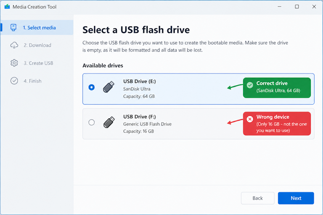This screenshot has width=323, height=215.
Task: Click the Back button
Action: pos(257,198)
